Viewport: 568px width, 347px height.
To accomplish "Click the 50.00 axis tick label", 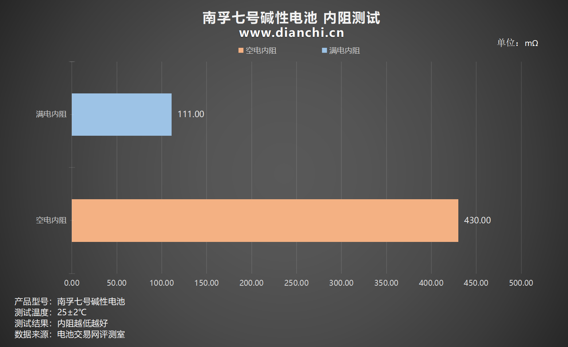I will coord(117,283).
